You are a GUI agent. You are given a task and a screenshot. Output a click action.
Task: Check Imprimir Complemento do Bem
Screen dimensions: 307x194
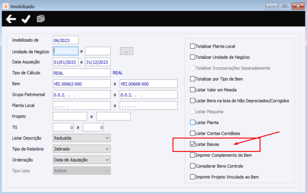tap(193, 155)
